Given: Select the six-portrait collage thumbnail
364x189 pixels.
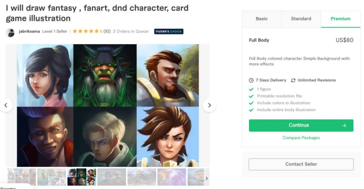Looking at the screenshot, I should (x=82, y=177).
